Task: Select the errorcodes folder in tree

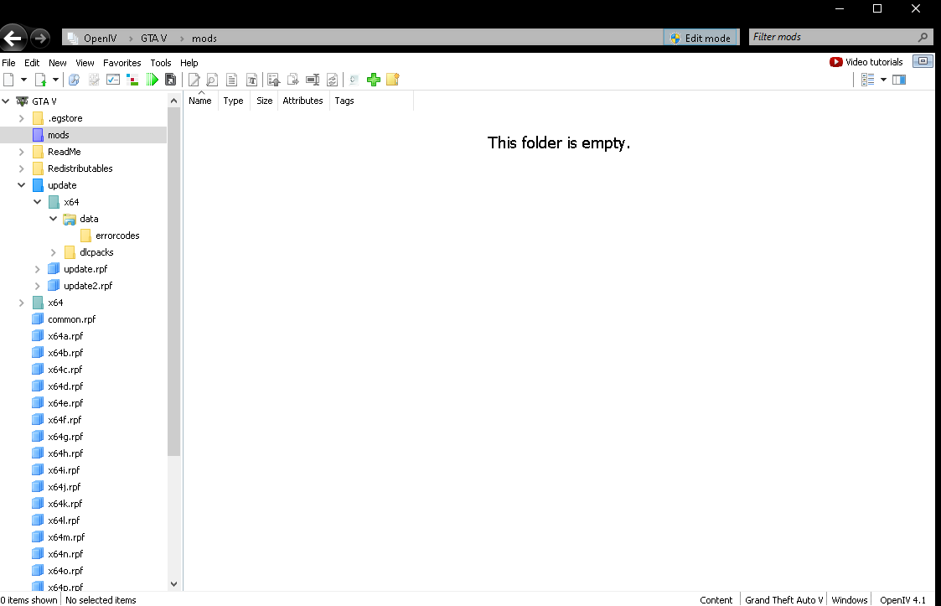Action: pyautogui.click(x=117, y=236)
